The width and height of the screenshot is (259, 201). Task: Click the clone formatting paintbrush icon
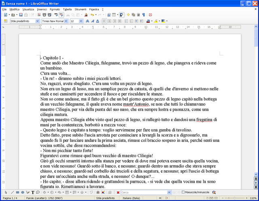86,15
